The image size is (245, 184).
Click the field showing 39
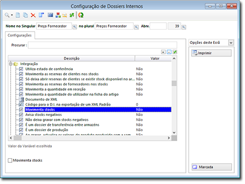(174, 26)
